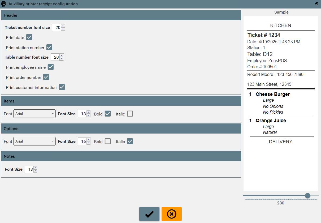Click the printer icon in title bar
This screenshot has height=223, width=321.
[4, 4]
